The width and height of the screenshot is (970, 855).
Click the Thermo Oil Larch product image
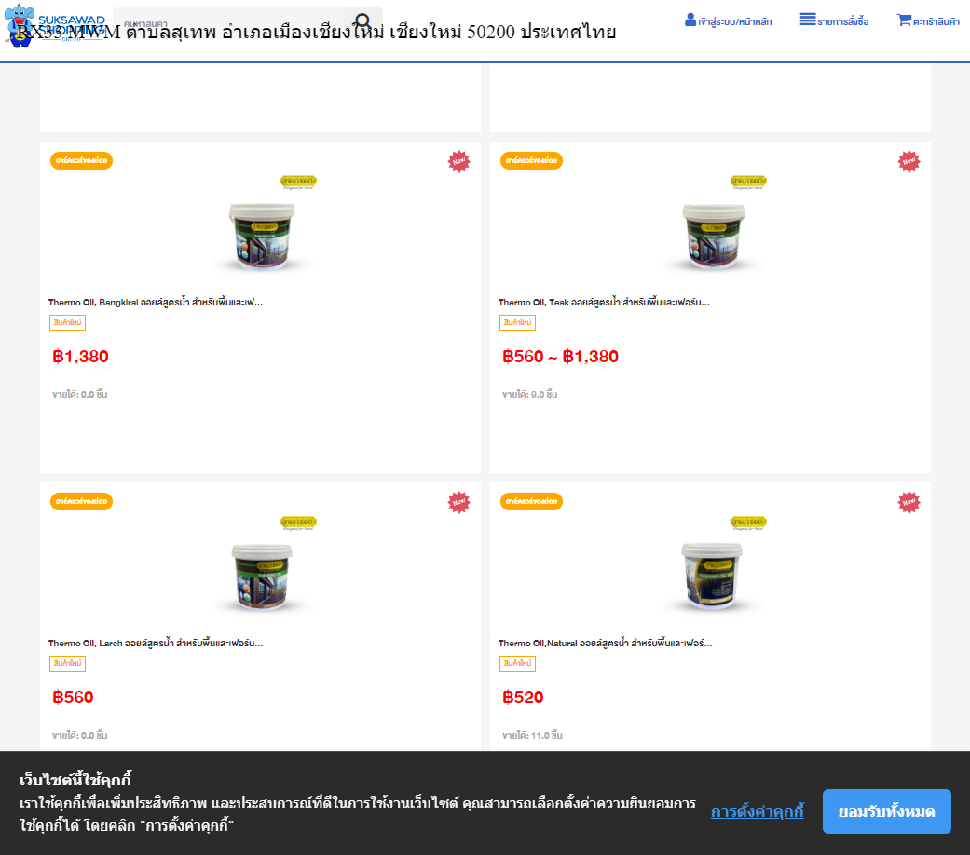(261, 570)
